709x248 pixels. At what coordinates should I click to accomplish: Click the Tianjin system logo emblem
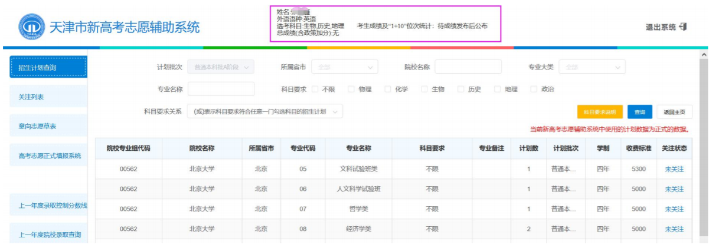[31, 27]
